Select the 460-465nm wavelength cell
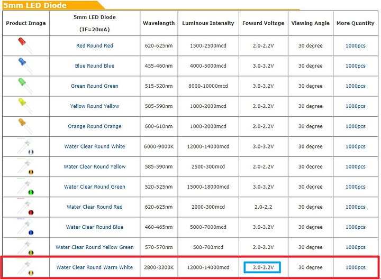The width and height of the screenshot is (381, 279). point(159,227)
